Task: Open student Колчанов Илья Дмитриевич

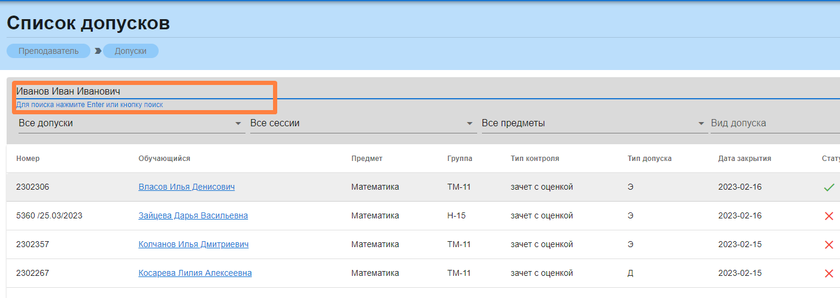Action: (x=193, y=244)
